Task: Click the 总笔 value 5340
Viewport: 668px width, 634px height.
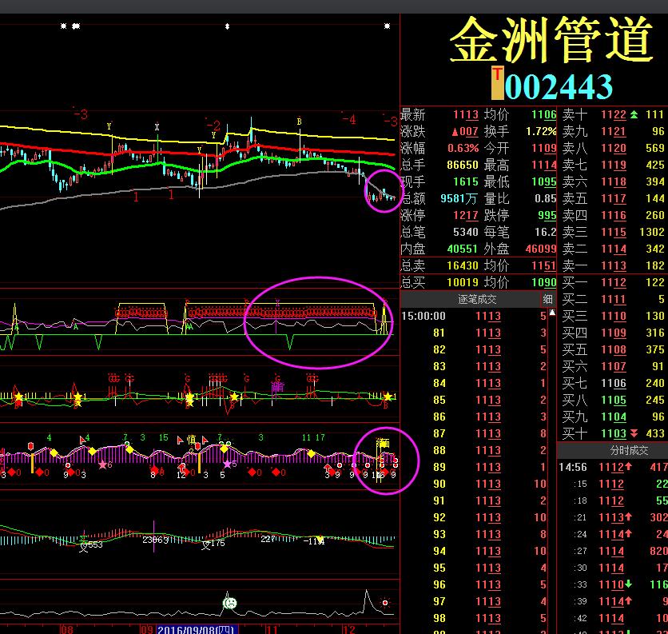Action: 466,232
